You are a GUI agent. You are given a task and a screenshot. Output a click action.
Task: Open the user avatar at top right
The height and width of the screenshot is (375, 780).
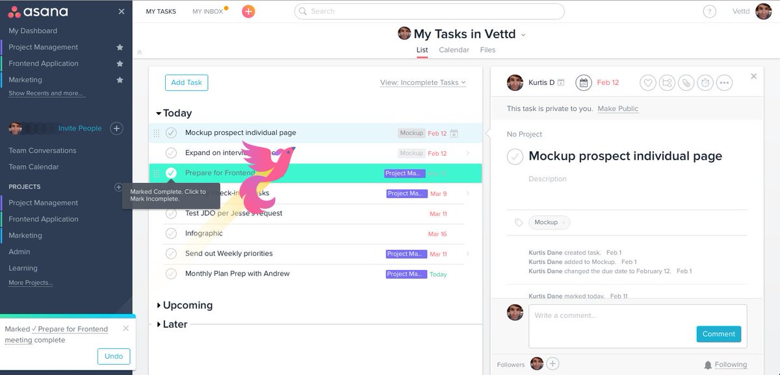point(764,11)
